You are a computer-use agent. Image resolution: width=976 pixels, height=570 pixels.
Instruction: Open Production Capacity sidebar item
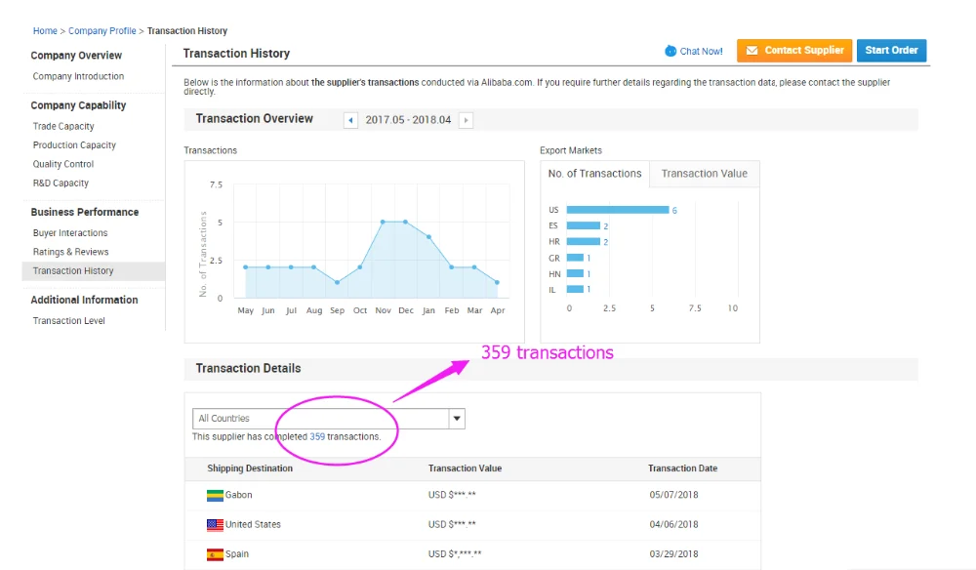point(74,145)
